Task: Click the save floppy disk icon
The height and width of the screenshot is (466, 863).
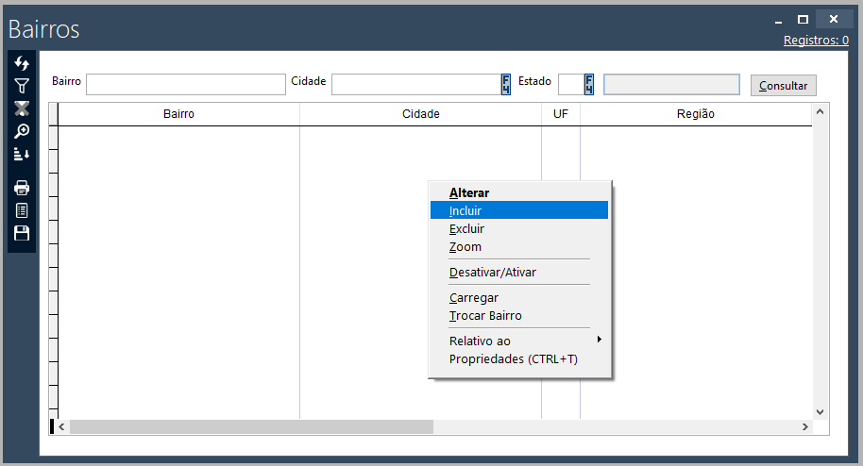Action: (22, 233)
